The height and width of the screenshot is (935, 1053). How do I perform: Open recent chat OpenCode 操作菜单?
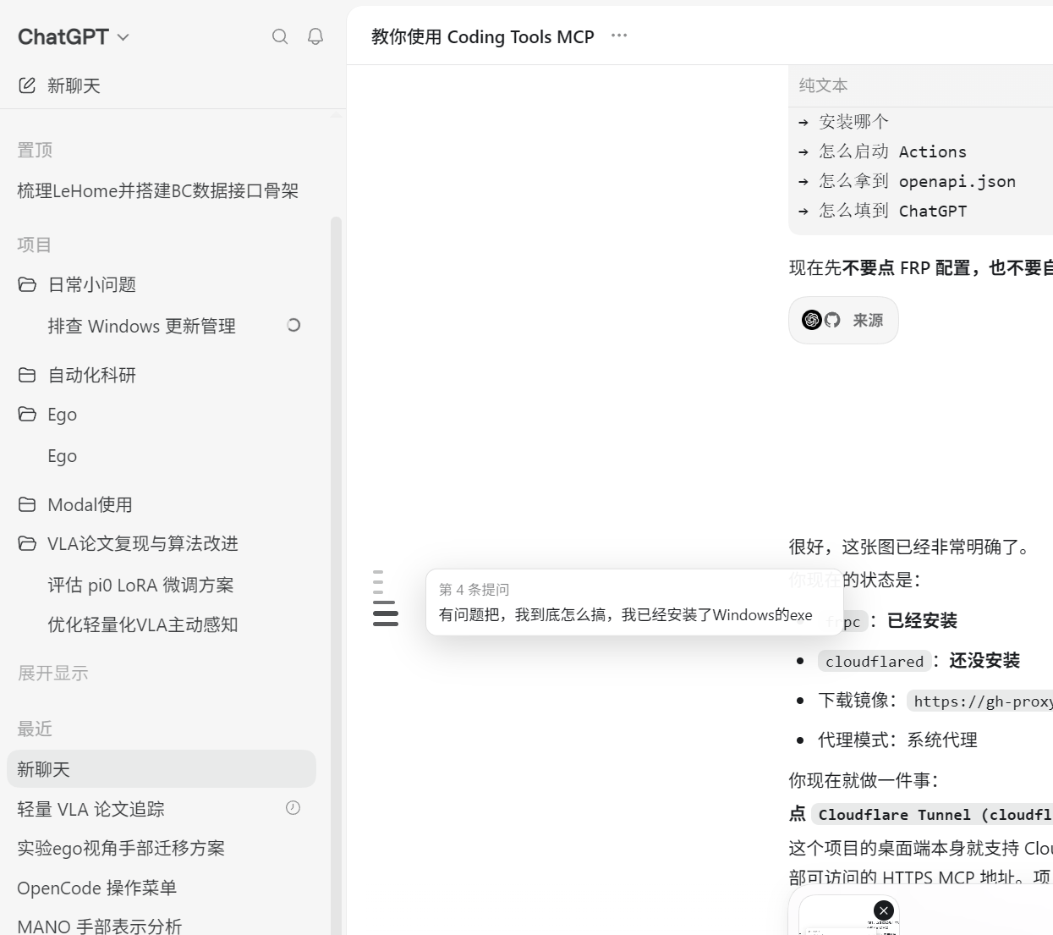tap(97, 888)
